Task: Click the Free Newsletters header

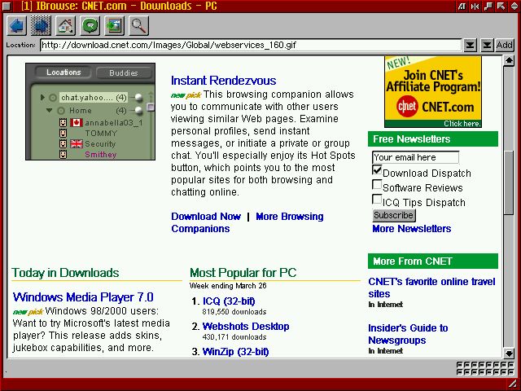Action: pyautogui.click(x=433, y=139)
